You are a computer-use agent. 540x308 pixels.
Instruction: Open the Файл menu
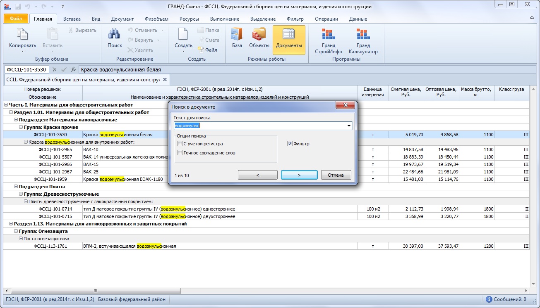pyautogui.click(x=16, y=19)
